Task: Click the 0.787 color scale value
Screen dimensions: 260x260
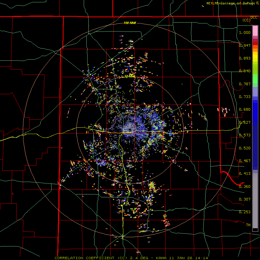Action: (245, 84)
